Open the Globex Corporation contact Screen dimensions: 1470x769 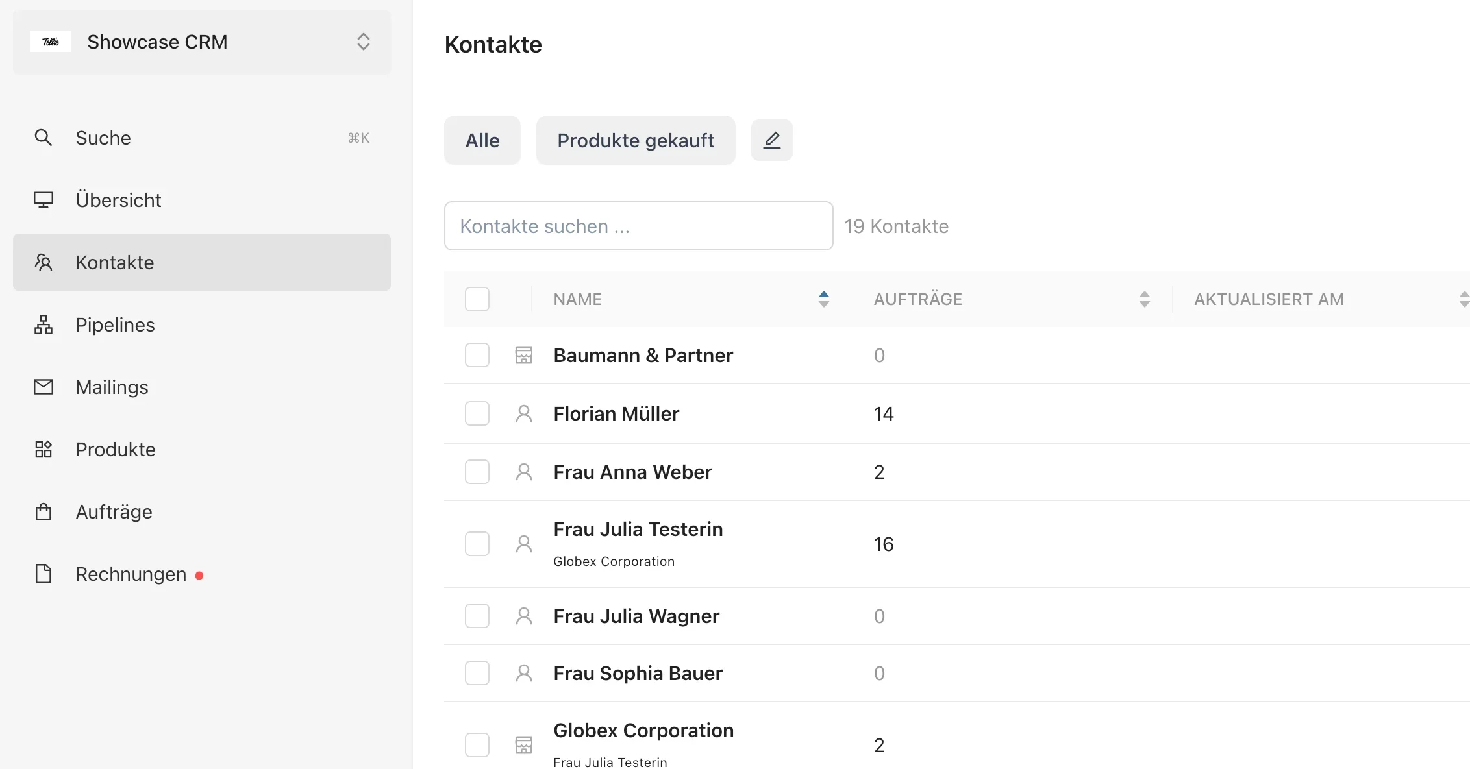(x=643, y=731)
